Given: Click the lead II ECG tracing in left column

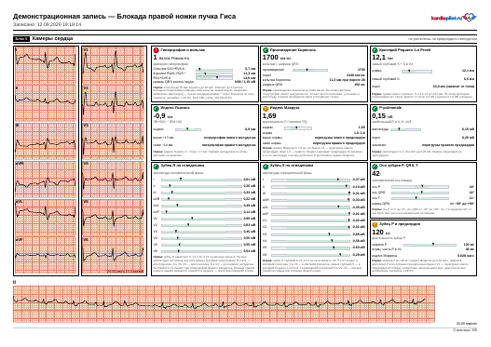Looking at the screenshot, I should 46,103.
